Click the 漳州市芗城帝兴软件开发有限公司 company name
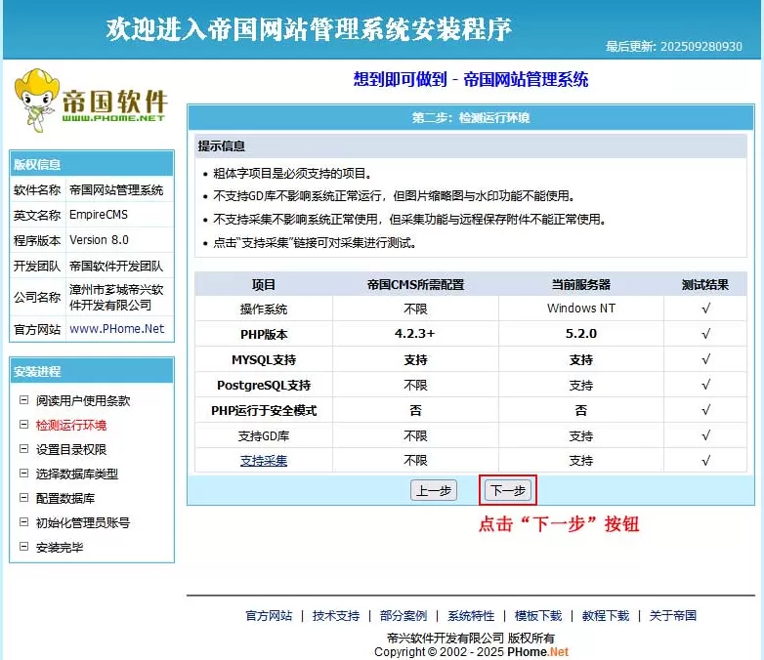This screenshot has height=660, width=764. [x=116, y=297]
